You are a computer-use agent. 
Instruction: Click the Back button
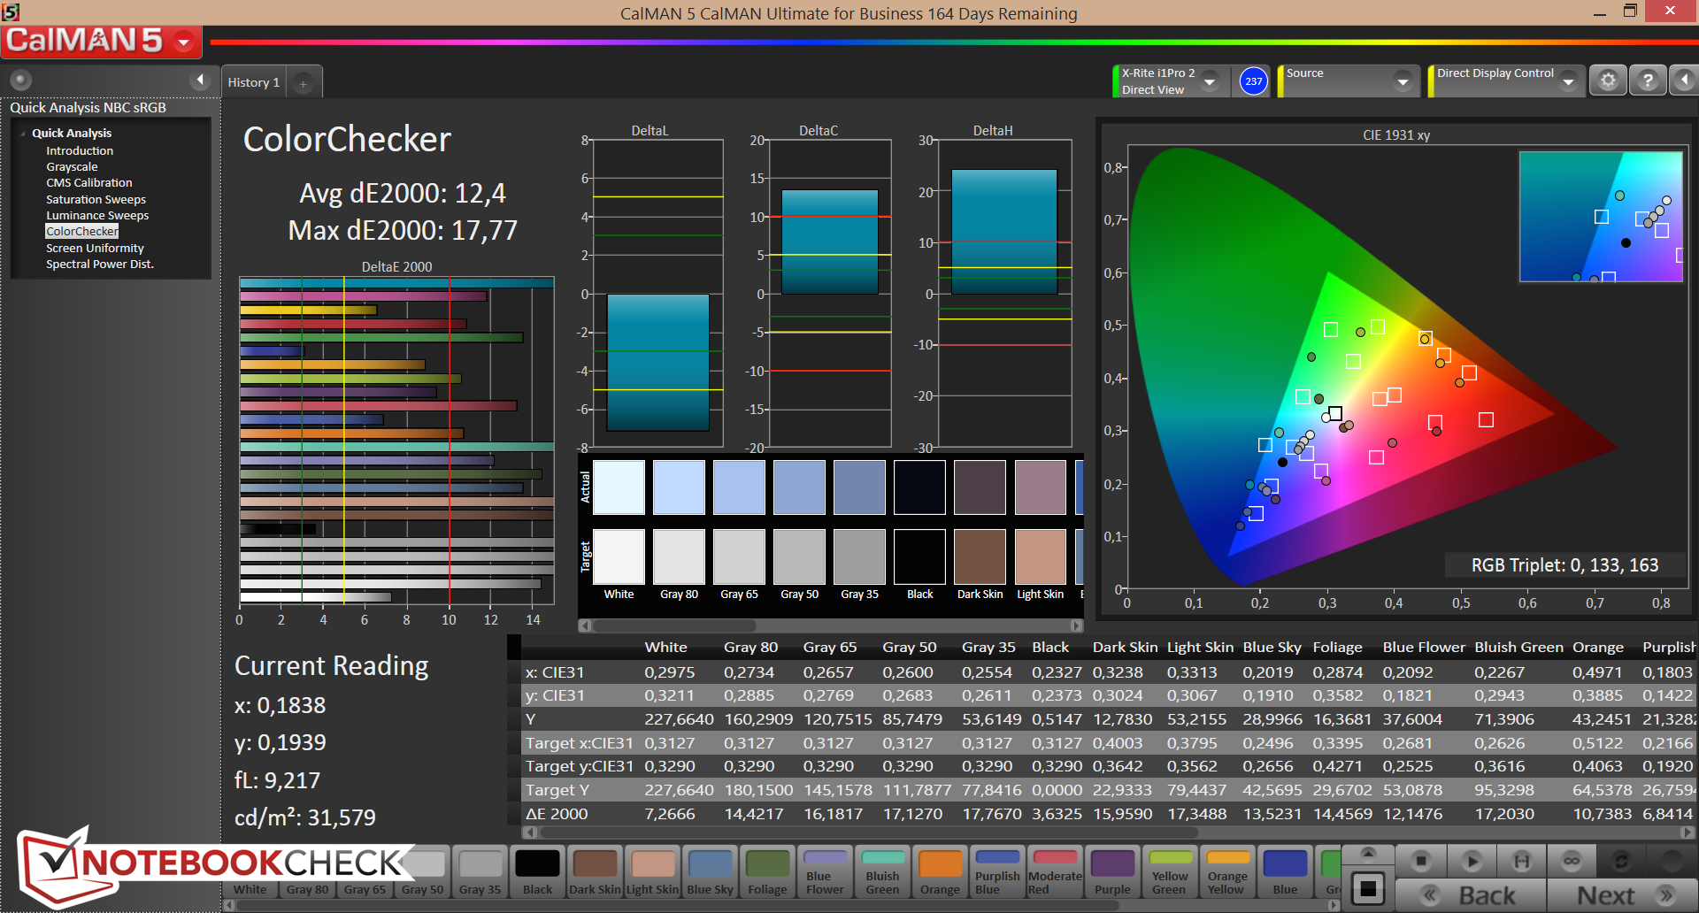1471,895
